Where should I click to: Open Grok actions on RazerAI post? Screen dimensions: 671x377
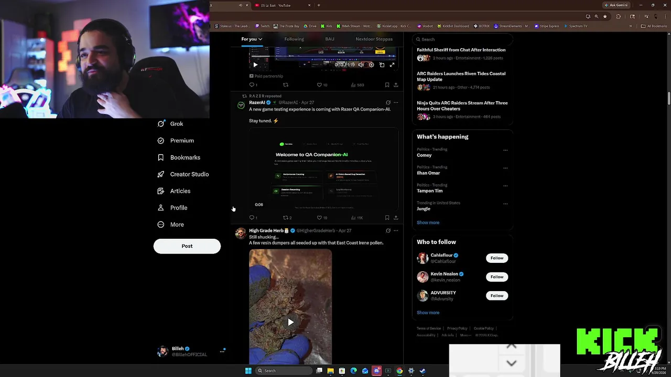pos(388,103)
